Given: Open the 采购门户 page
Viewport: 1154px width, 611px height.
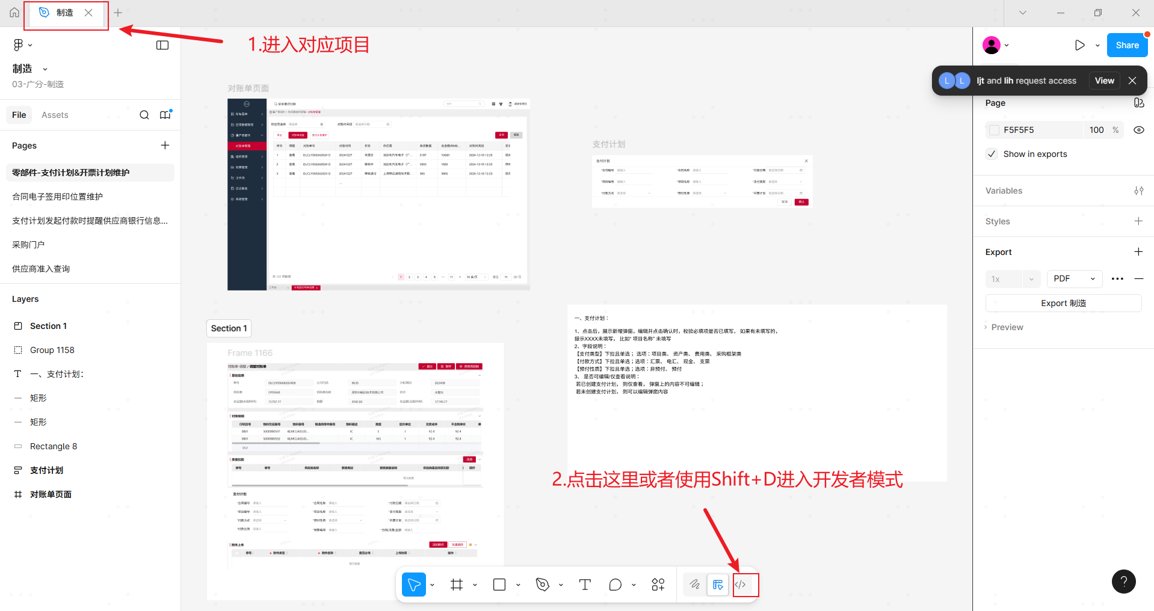Looking at the screenshot, I should coord(28,245).
